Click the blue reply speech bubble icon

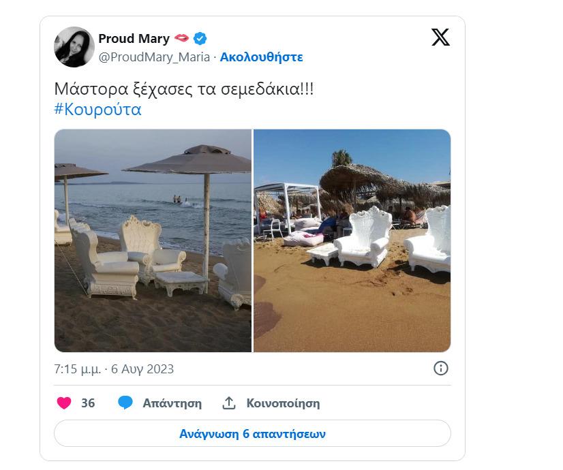click(125, 403)
